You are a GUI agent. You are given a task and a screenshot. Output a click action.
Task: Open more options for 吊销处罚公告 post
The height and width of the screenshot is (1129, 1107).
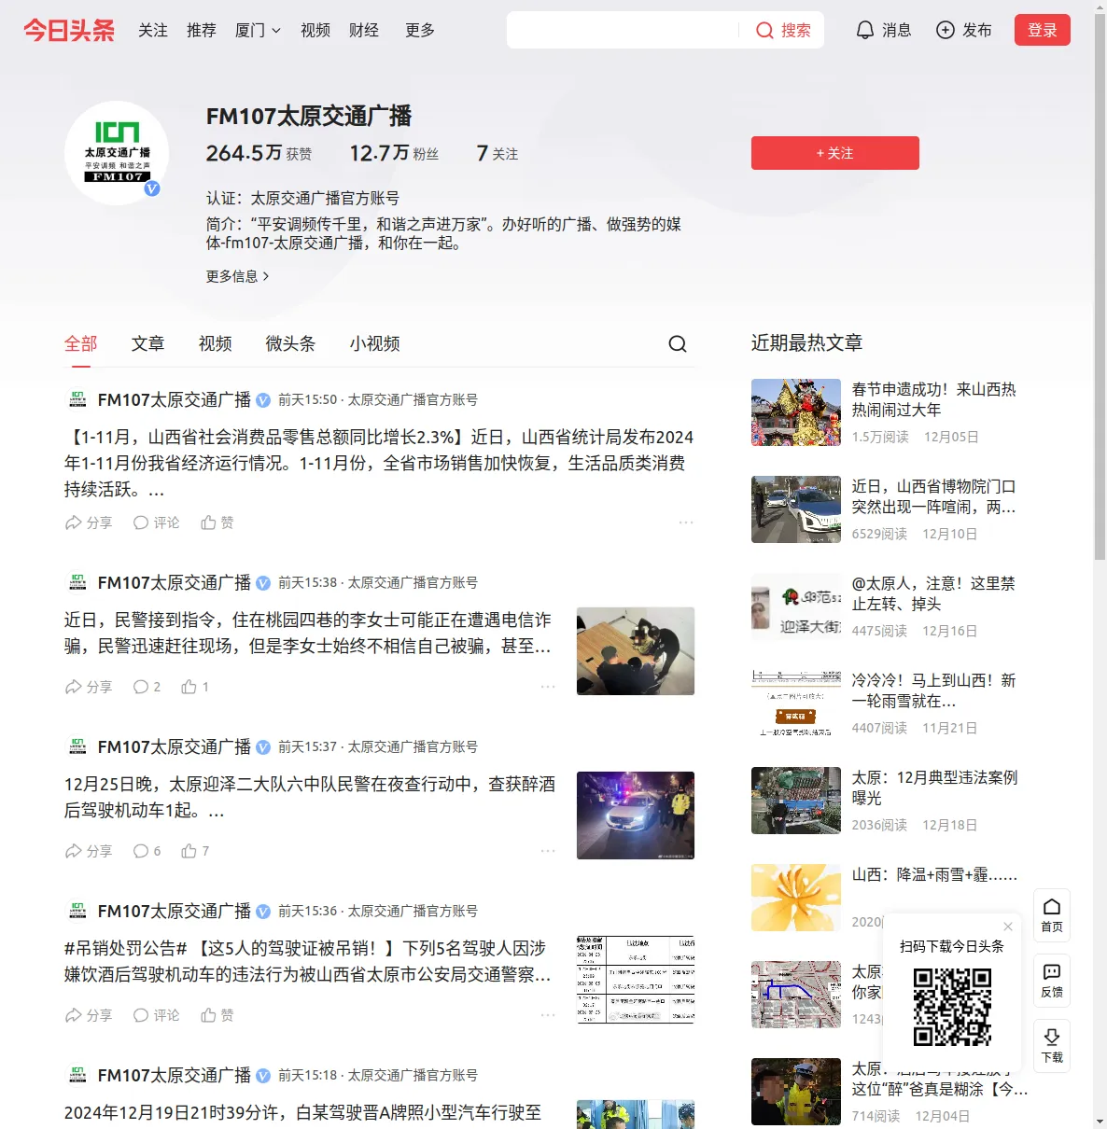click(x=548, y=1015)
